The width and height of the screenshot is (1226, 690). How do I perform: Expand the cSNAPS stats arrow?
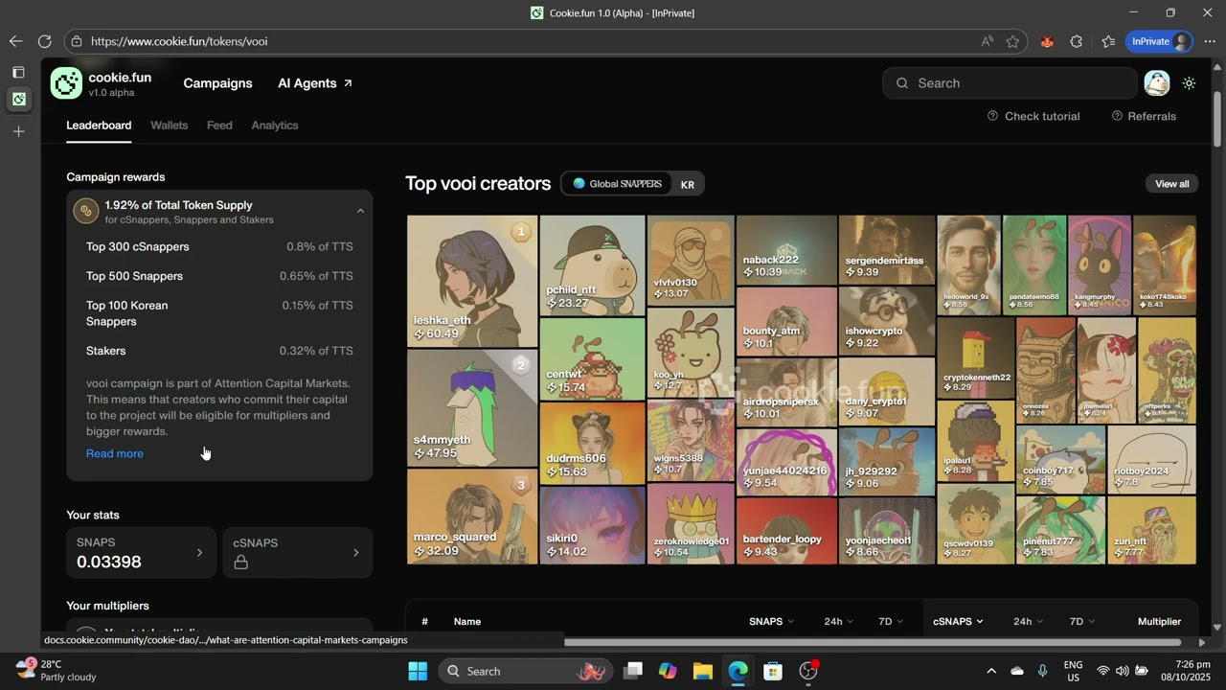(356, 553)
